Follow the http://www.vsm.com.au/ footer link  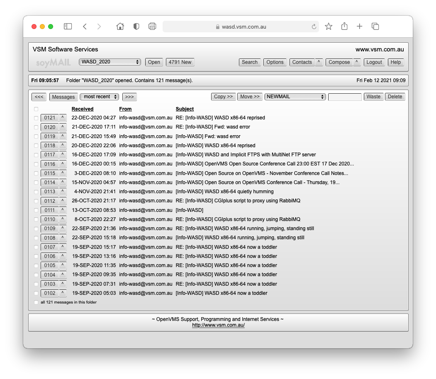click(218, 325)
